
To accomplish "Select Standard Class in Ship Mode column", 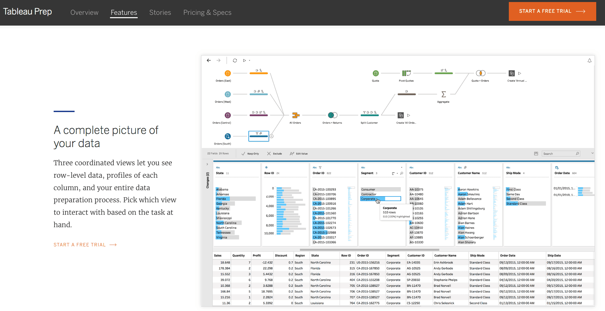I will (x=526, y=204).
